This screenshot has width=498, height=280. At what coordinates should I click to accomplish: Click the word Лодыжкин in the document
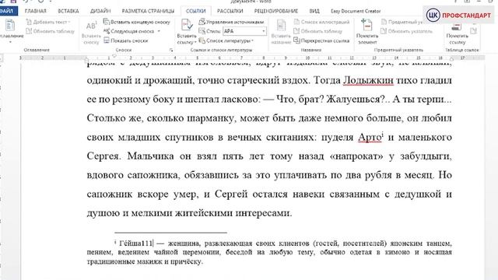click(x=368, y=80)
